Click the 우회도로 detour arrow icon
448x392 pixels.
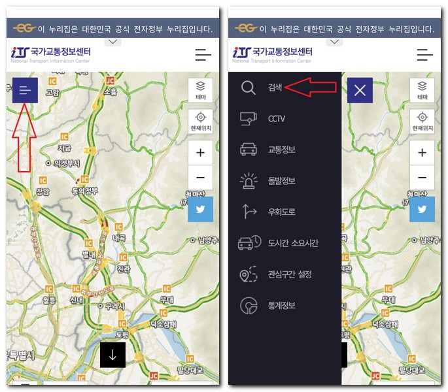tap(249, 212)
